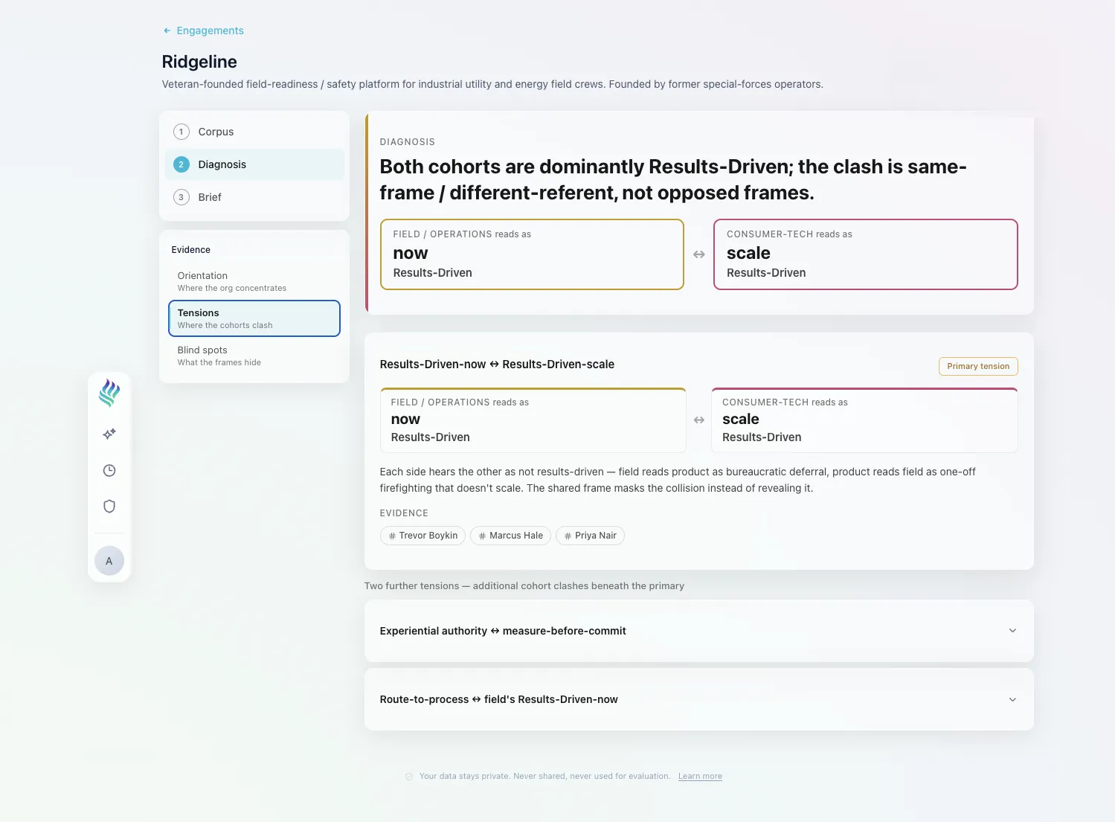Screen dimensions: 1115x822
Task: Open the Learn more privacy link
Action: pos(700,776)
